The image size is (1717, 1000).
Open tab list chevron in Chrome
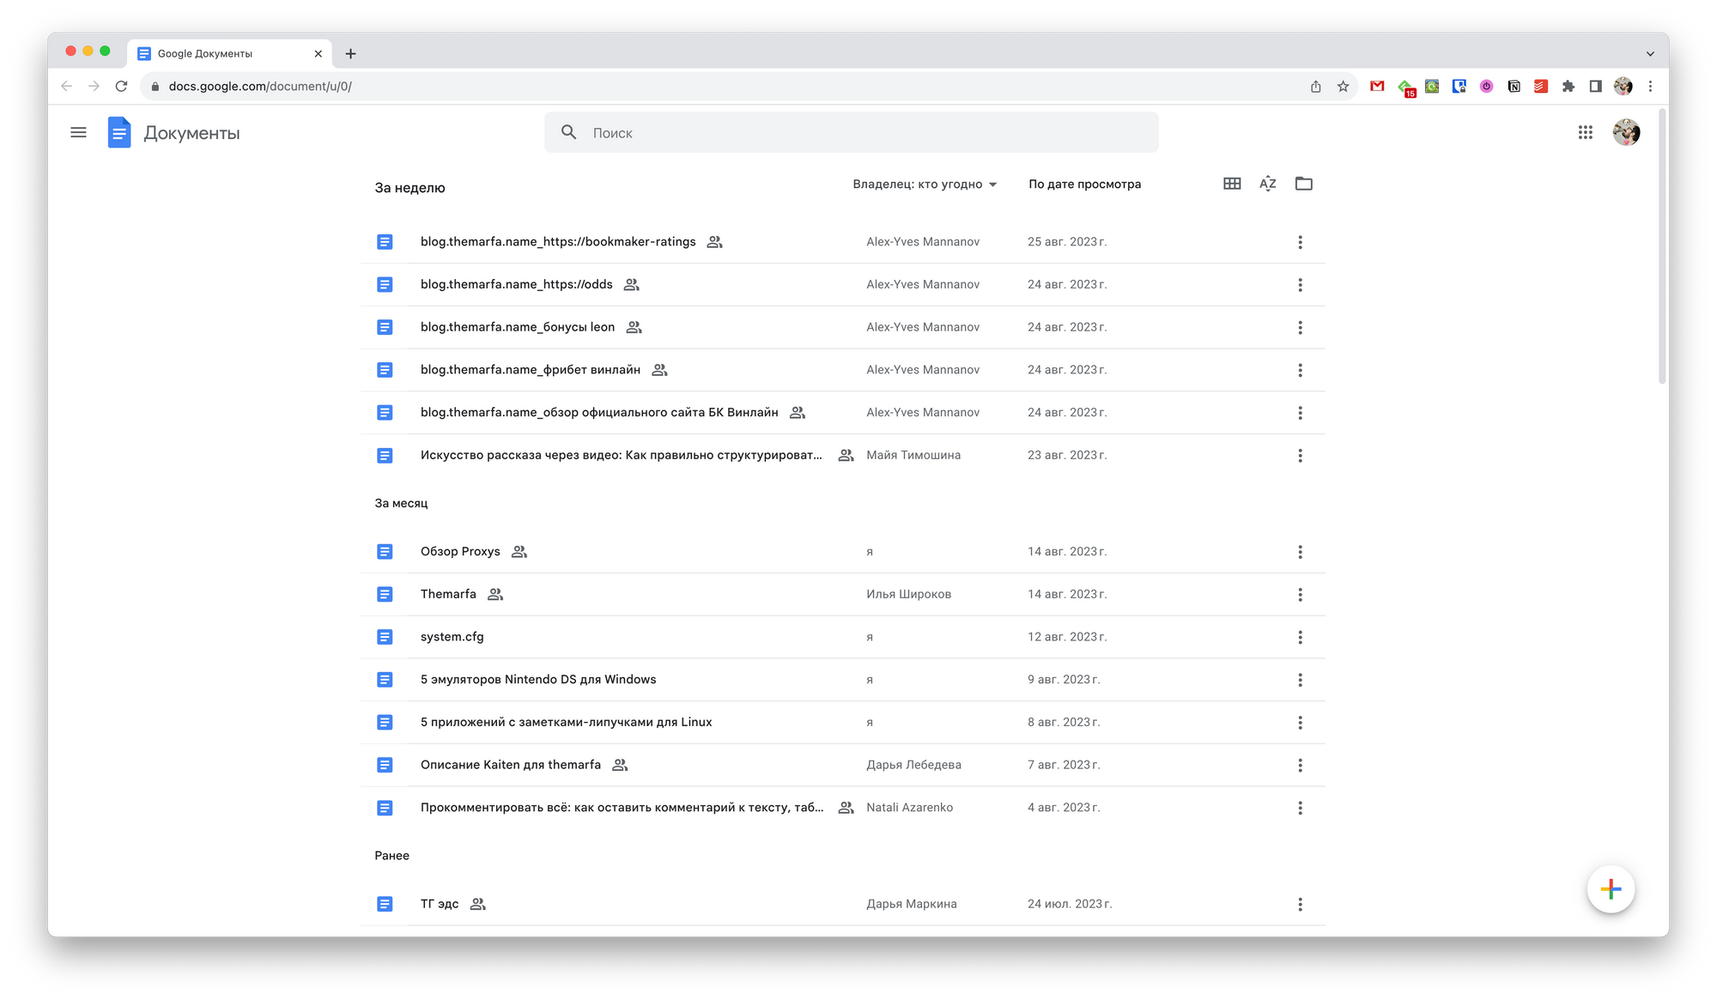tap(1649, 53)
